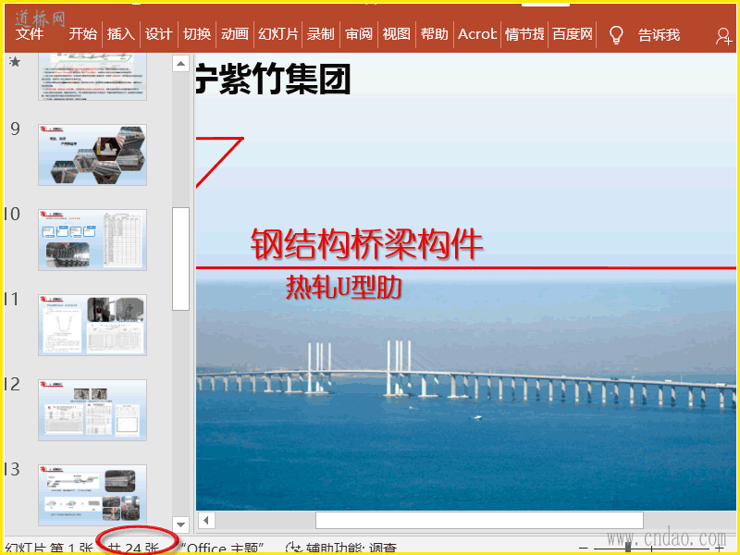
Task: Select slide 9 thumbnail
Action: (92, 154)
